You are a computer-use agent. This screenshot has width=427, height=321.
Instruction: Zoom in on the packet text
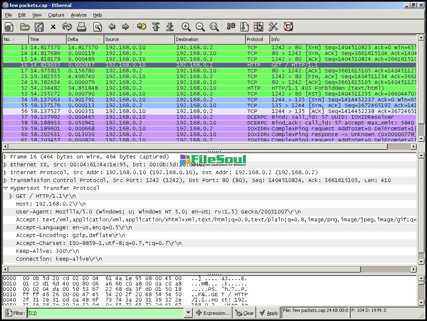[x=186, y=27]
